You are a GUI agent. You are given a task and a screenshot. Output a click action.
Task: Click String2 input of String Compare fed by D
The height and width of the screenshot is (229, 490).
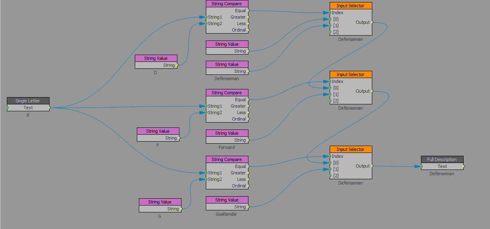(206, 23)
